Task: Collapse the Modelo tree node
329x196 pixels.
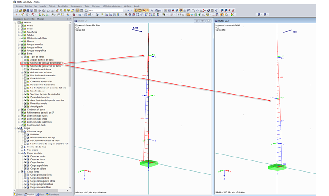Action: (16, 23)
